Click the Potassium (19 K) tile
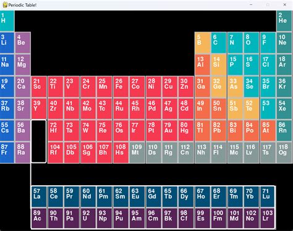 tap(7, 86)
